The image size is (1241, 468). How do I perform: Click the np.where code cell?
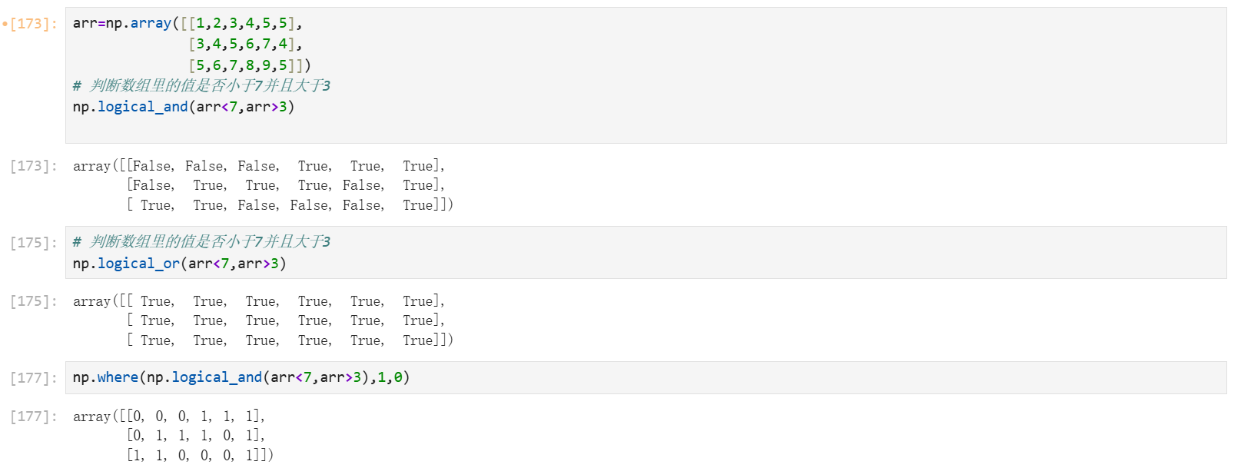point(241,377)
